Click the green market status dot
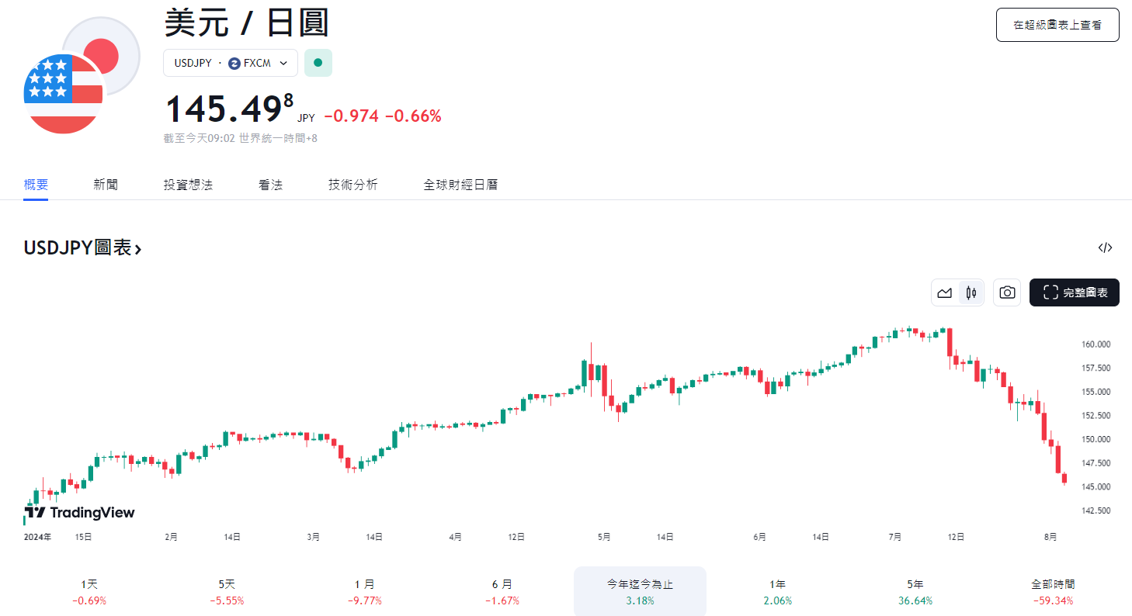This screenshot has height=616, width=1132. (318, 63)
